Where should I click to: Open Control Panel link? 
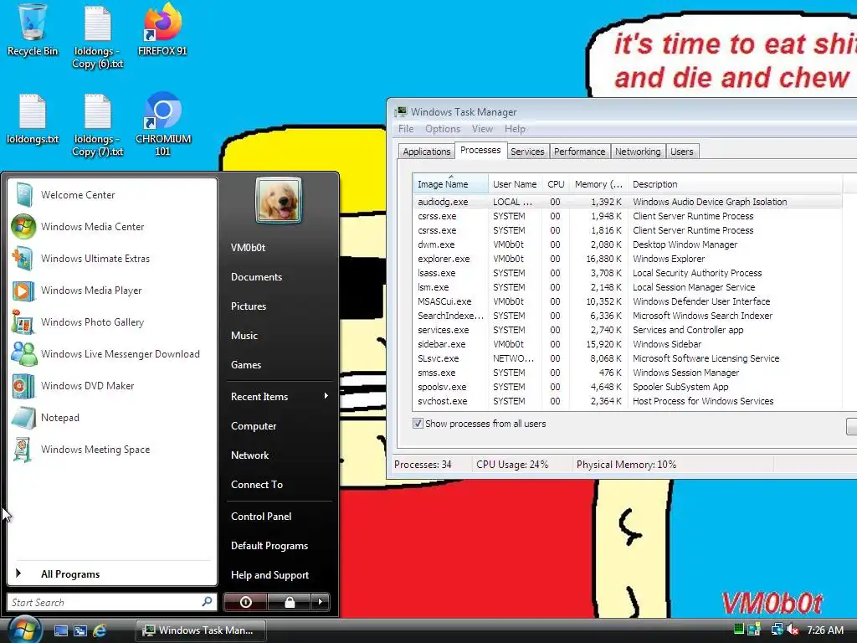tap(279, 516)
